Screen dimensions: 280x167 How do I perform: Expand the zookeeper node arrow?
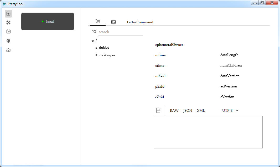96,55
